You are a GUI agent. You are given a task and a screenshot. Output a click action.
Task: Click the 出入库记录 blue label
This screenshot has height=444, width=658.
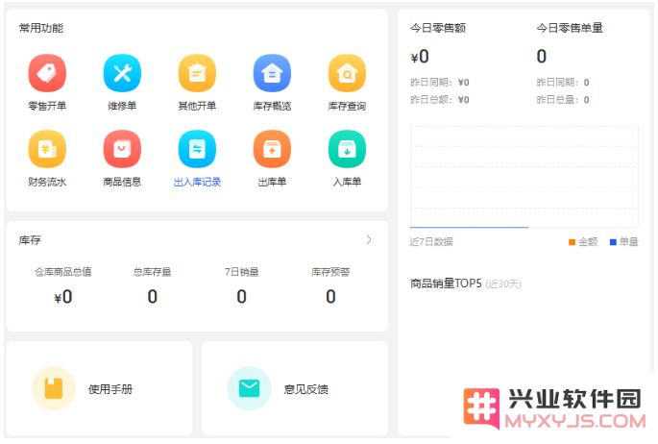197,183
